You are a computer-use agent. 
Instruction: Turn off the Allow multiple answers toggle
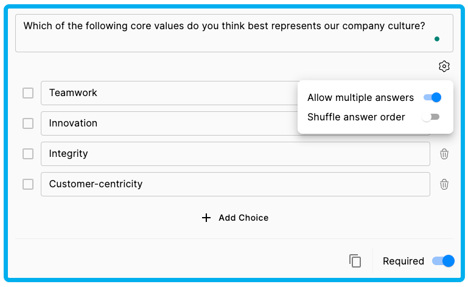pyautogui.click(x=432, y=97)
